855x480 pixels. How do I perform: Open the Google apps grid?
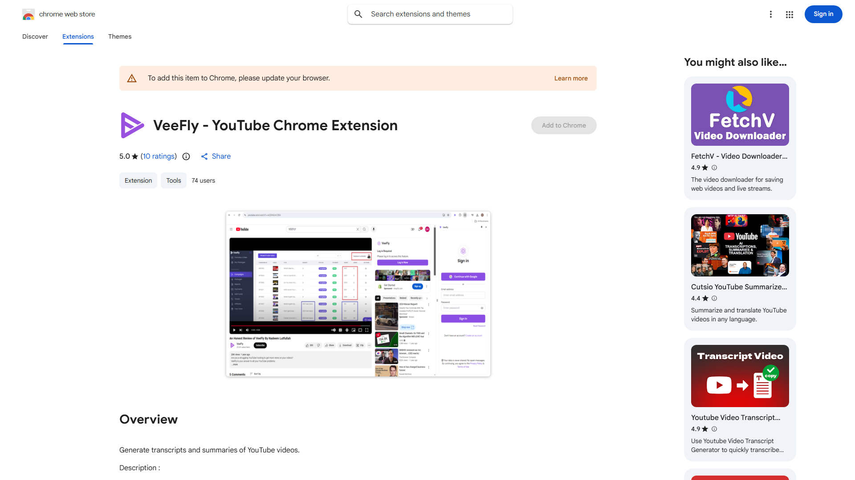click(789, 14)
